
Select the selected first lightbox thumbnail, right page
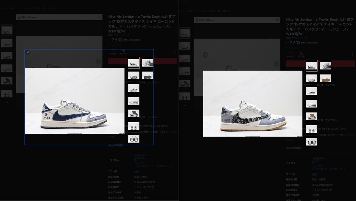pyautogui.click(x=311, y=66)
